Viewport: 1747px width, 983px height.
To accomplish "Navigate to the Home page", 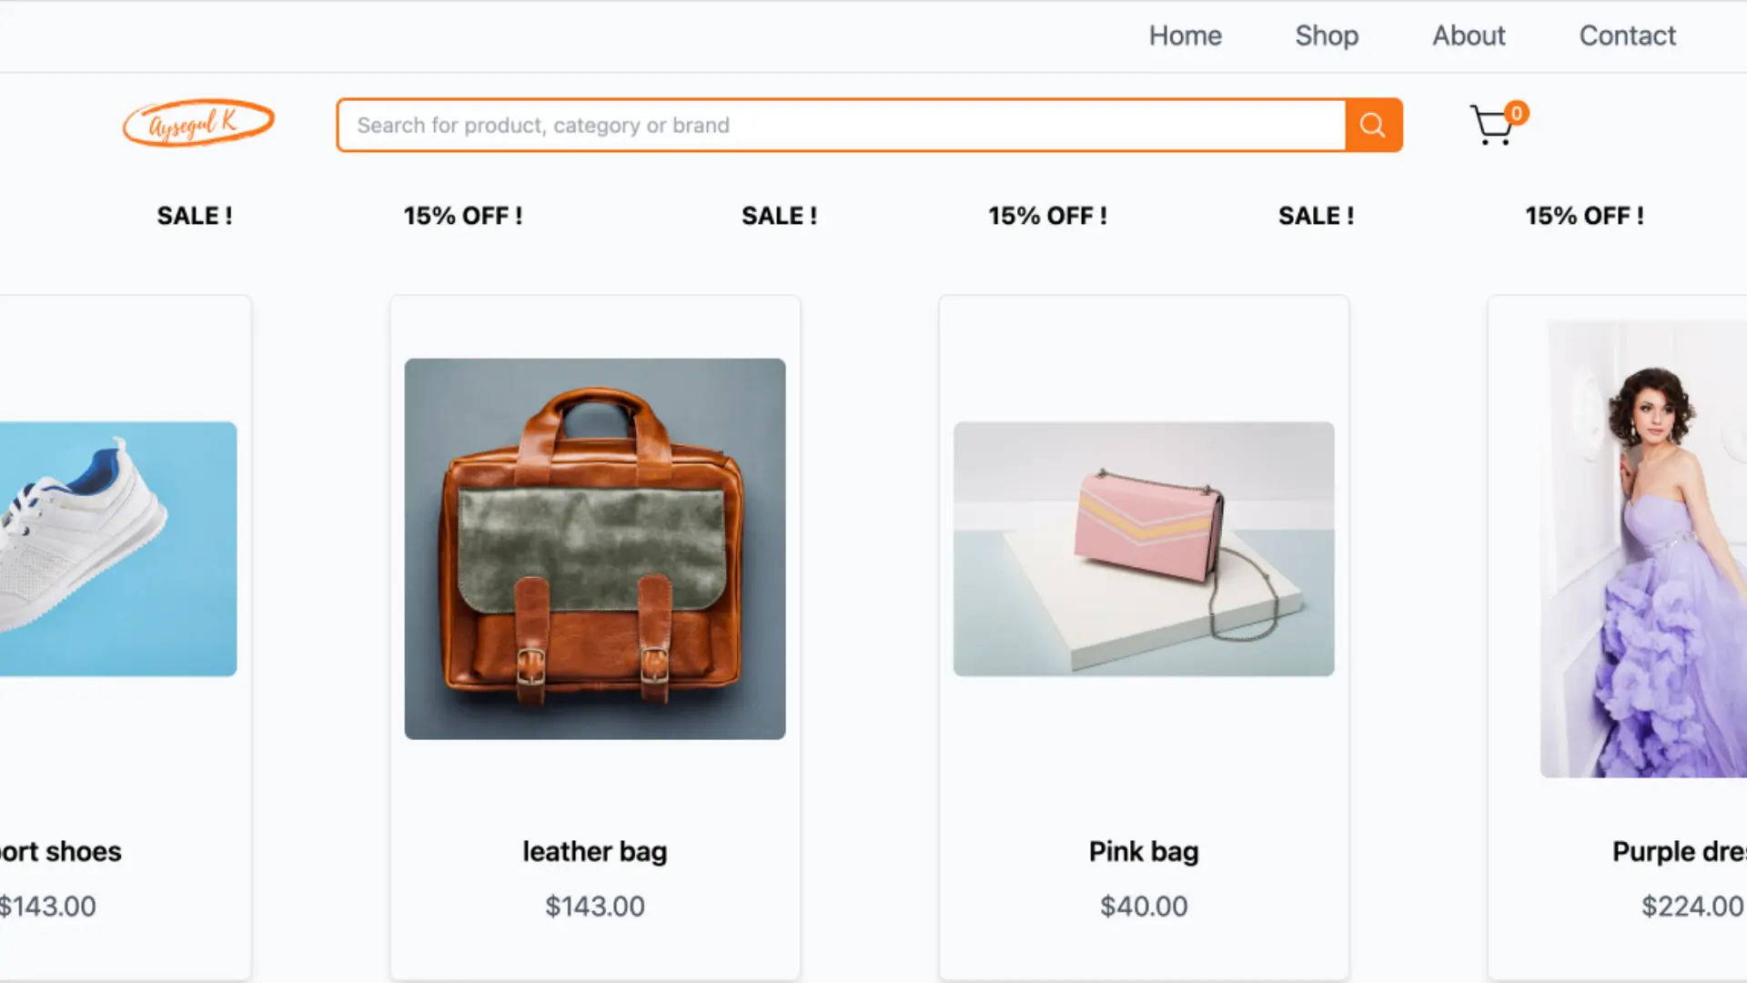I will click(x=1185, y=35).
